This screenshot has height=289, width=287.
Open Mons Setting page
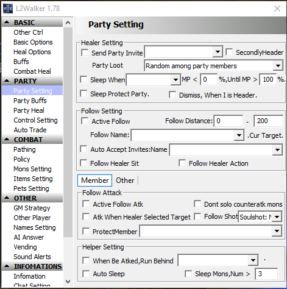click(x=32, y=169)
